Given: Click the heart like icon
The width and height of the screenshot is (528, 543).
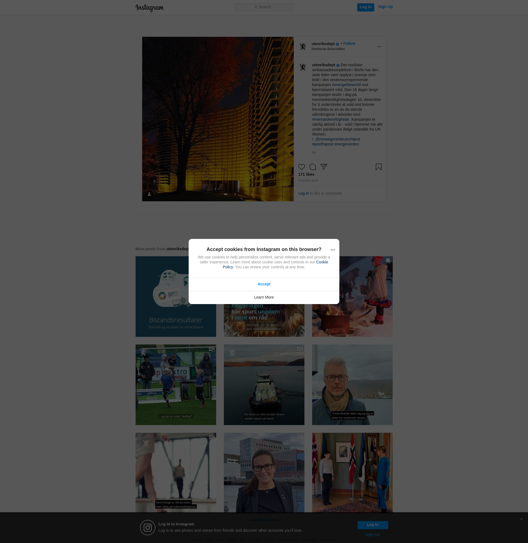Looking at the screenshot, I should [301, 167].
